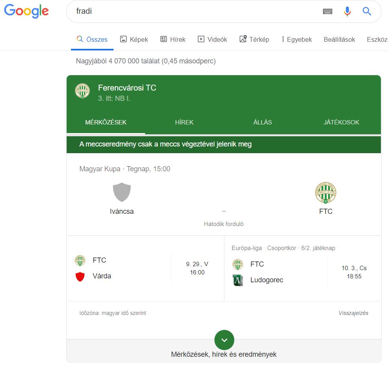The width and height of the screenshot is (388, 365).
Task: Click the 'Ludogorec' team name
Action: coord(267,280)
